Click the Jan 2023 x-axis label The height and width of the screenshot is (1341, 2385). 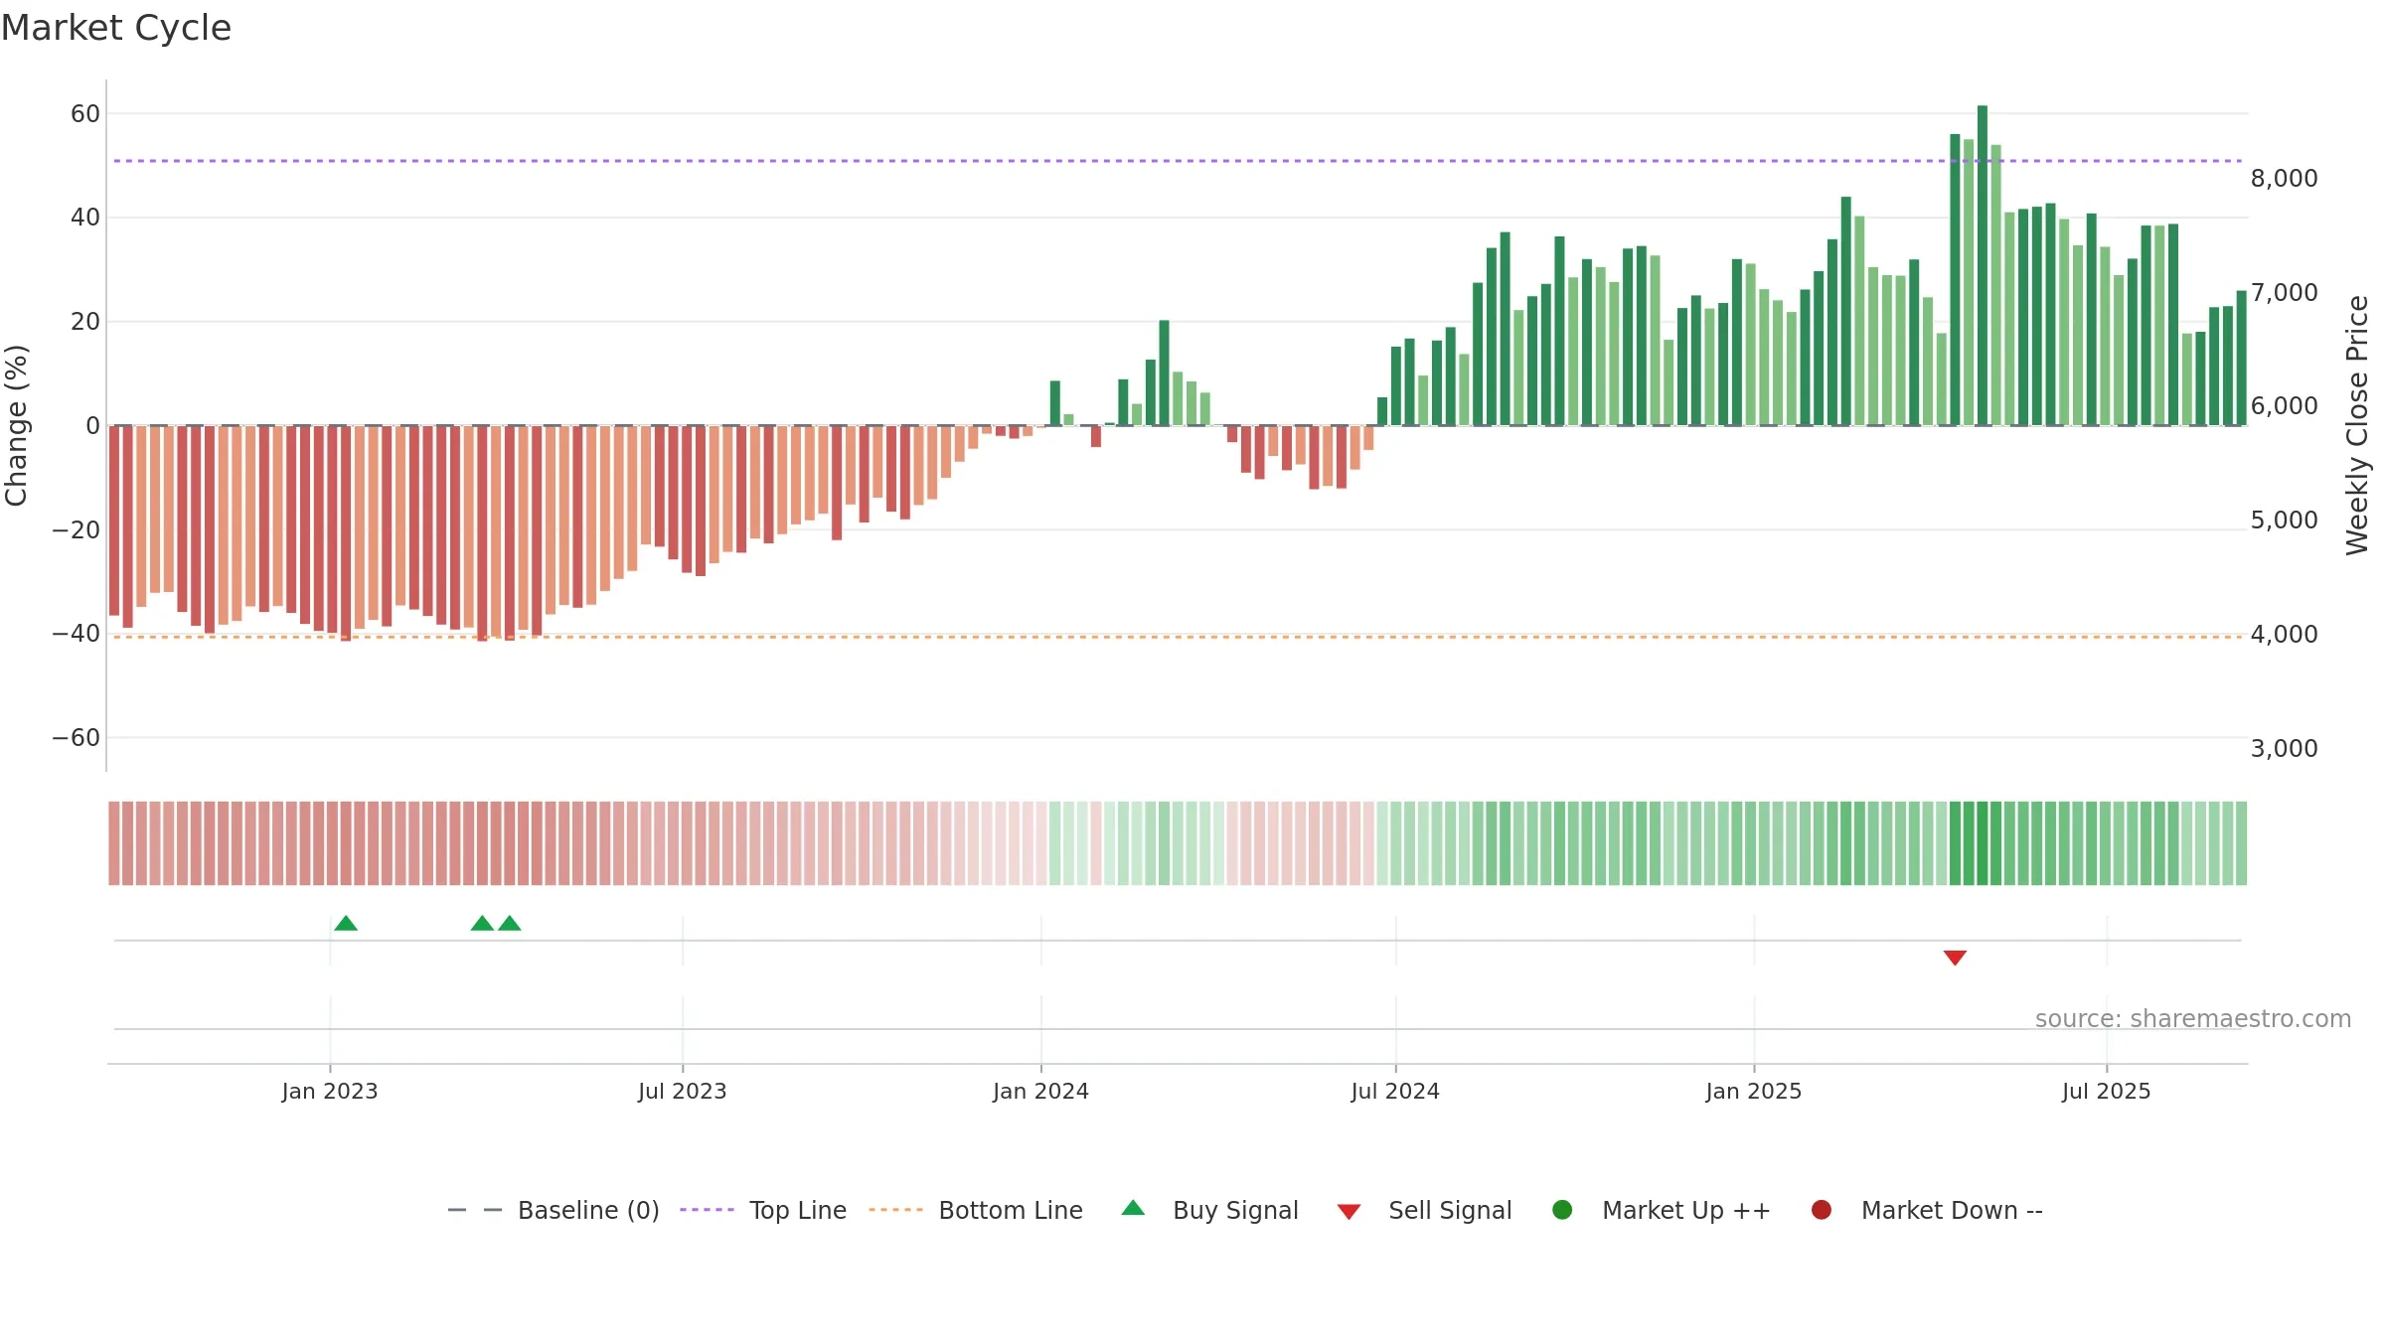[330, 1092]
